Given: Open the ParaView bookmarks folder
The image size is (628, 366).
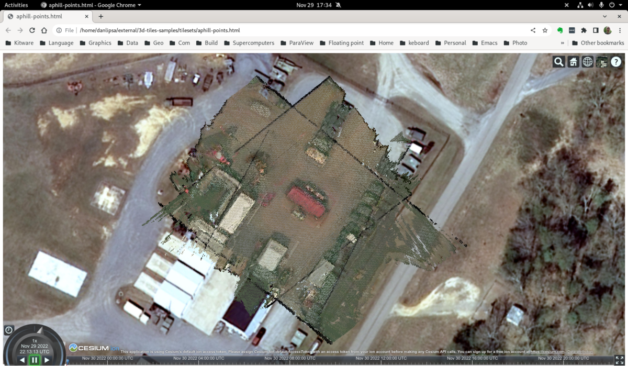Looking at the screenshot, I should point(297,43).
